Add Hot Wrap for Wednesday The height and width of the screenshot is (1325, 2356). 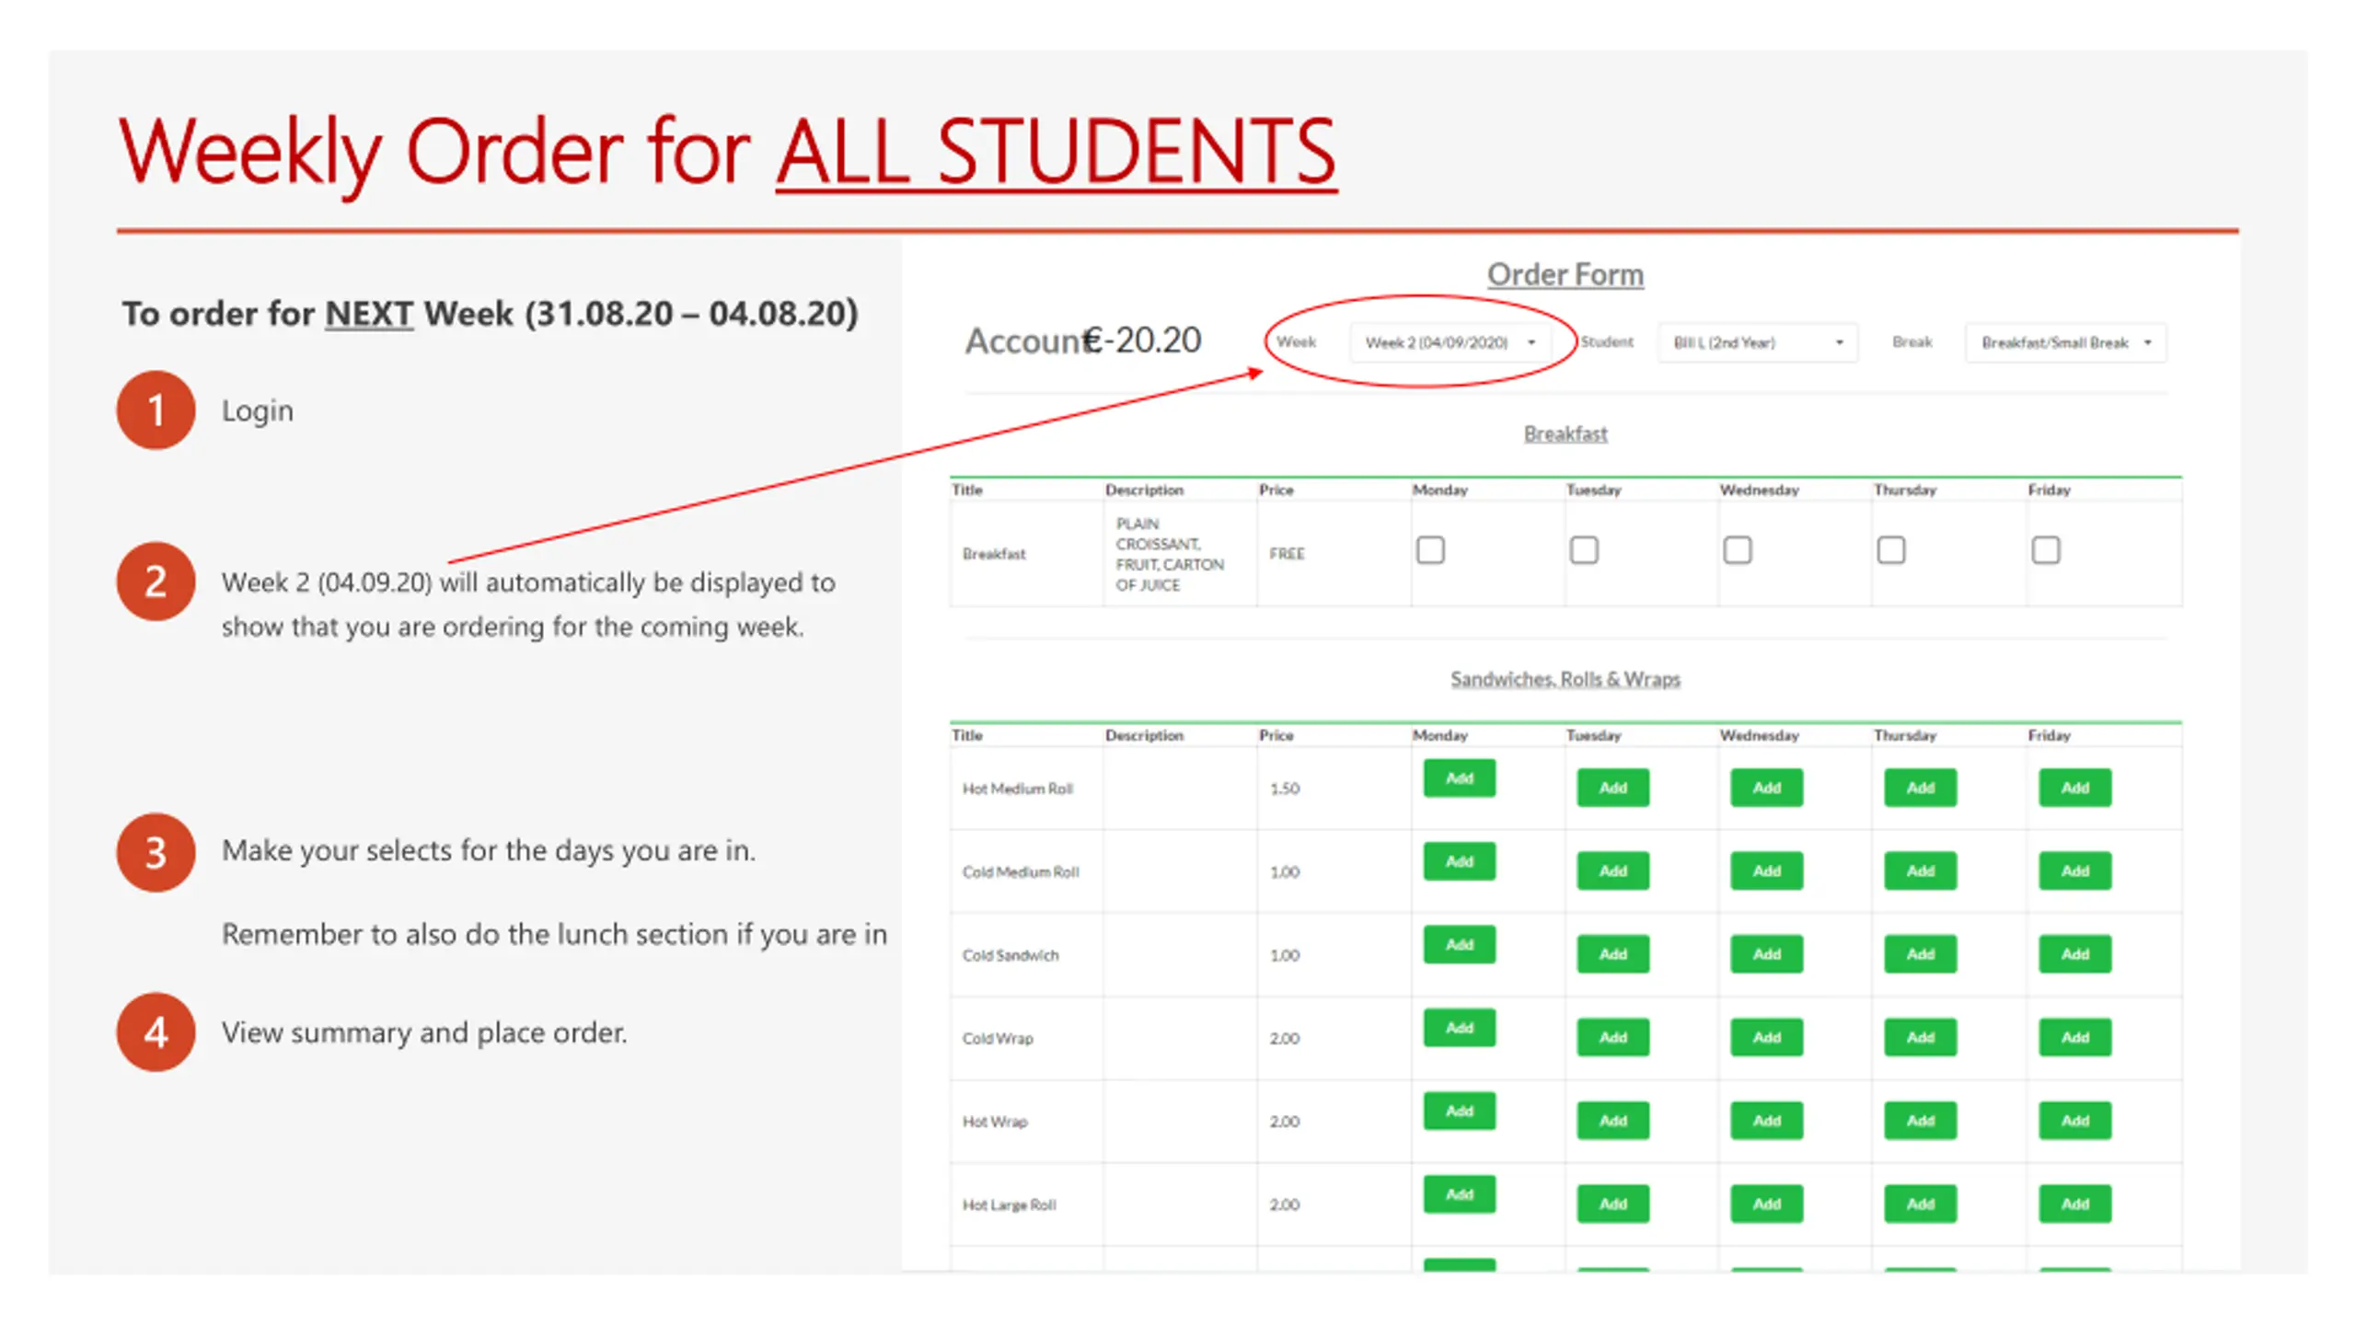click(x=1767, y=1121)
